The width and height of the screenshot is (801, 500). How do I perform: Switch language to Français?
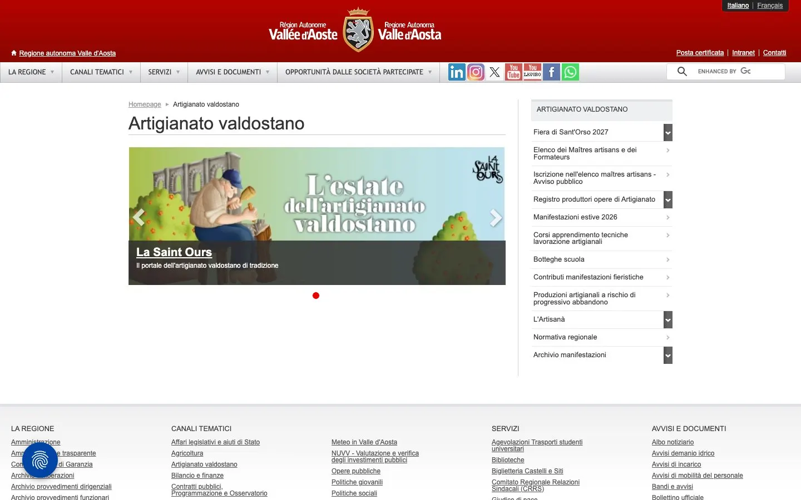(770, 6)
